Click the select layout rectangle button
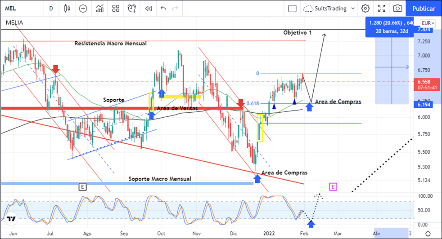Viewport: 442px width, 239px height. [x=292, y=8]
